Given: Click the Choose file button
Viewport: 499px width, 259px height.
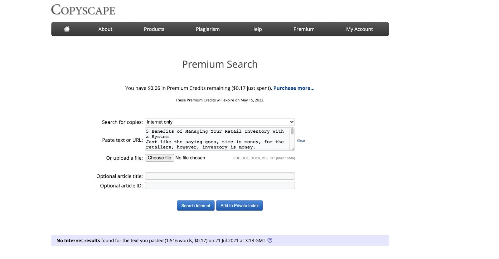Looking at the screenshot, I should [x=159, y=158].
